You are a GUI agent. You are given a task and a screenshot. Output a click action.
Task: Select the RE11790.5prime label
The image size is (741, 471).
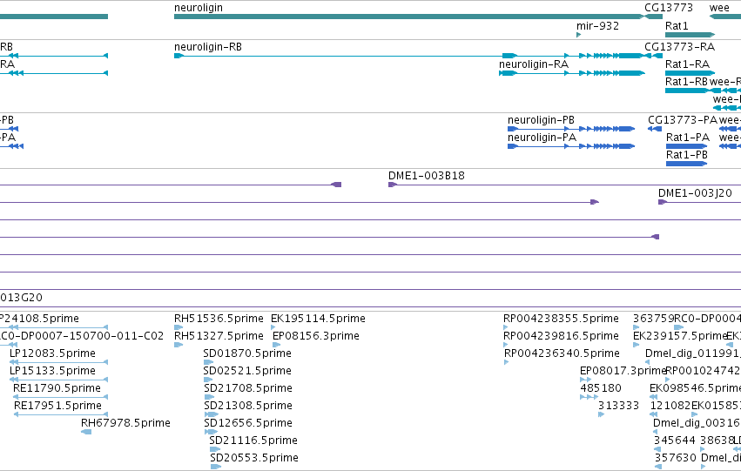(57, 388)
